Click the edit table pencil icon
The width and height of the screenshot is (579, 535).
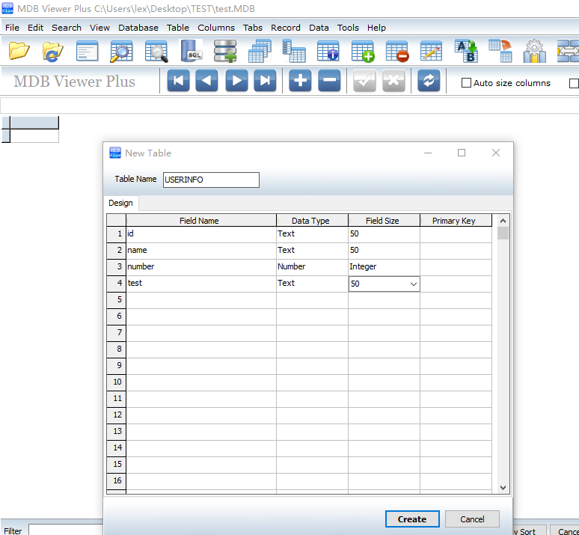click(431, 51)
